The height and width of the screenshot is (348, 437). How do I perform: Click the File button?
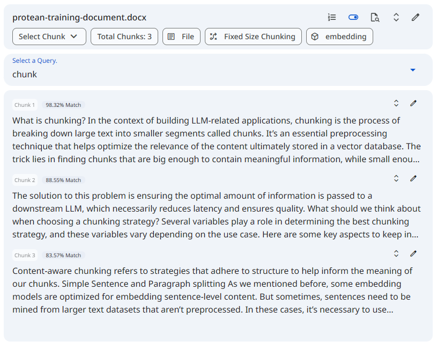tap(181, 37)
